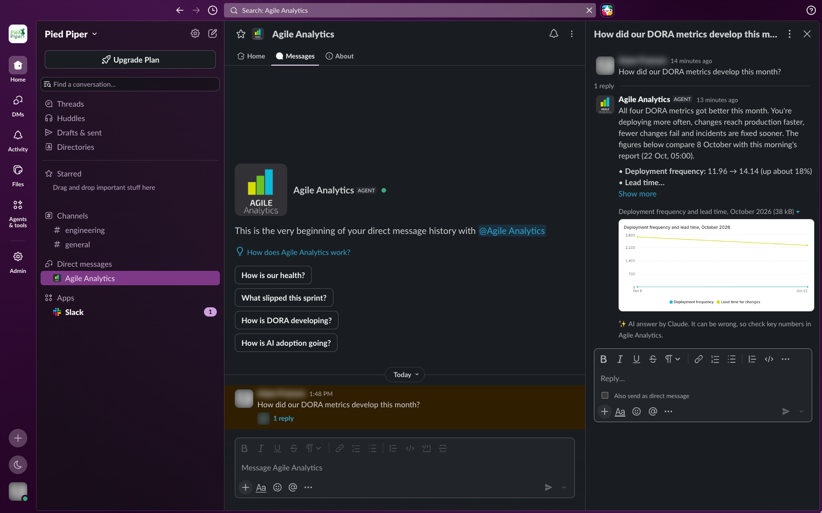822x513 pixels.
Task: Open Threads in the sidebar
Action: (x=130, y=104)
